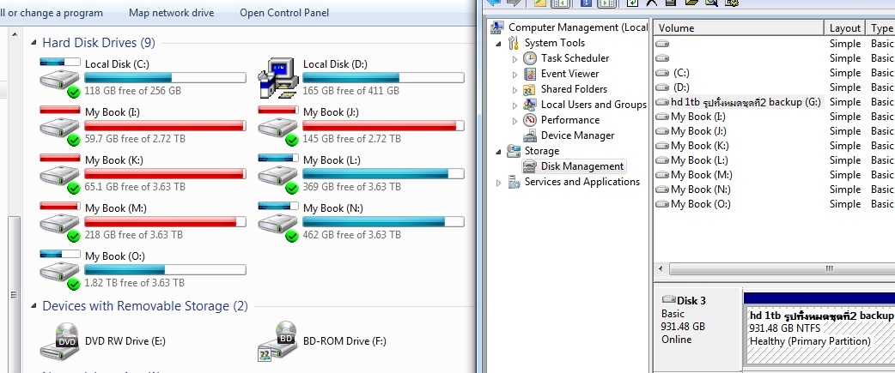Click the Task Scheduler clock icon
This screenshot has height=373, width=895.
pyautogui.click(x=530, y=58)
